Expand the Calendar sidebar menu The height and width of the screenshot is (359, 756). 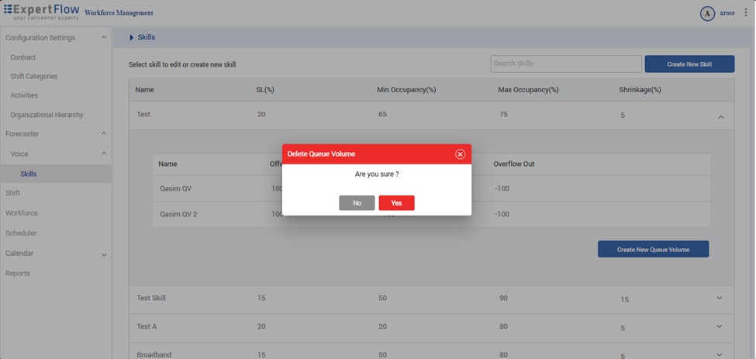point(104,254)
